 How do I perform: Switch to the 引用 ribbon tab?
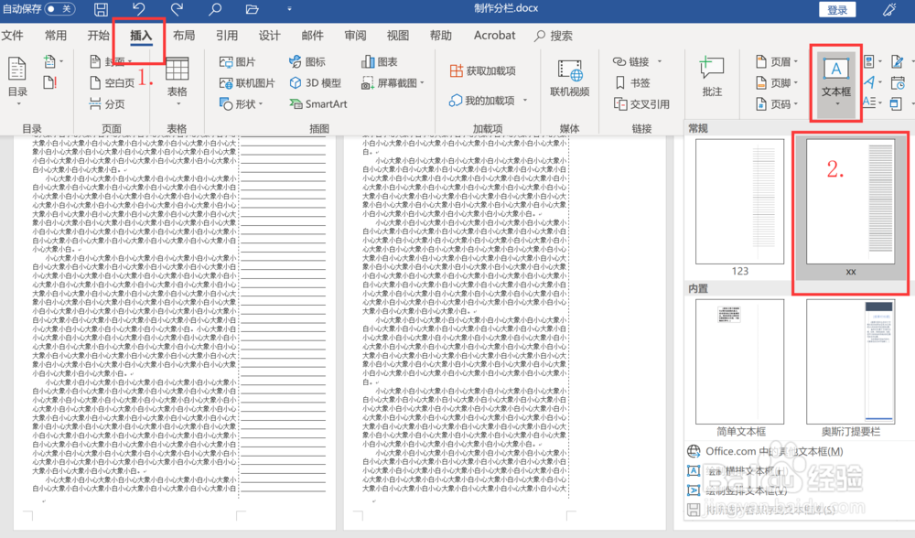tap(227, 36)
